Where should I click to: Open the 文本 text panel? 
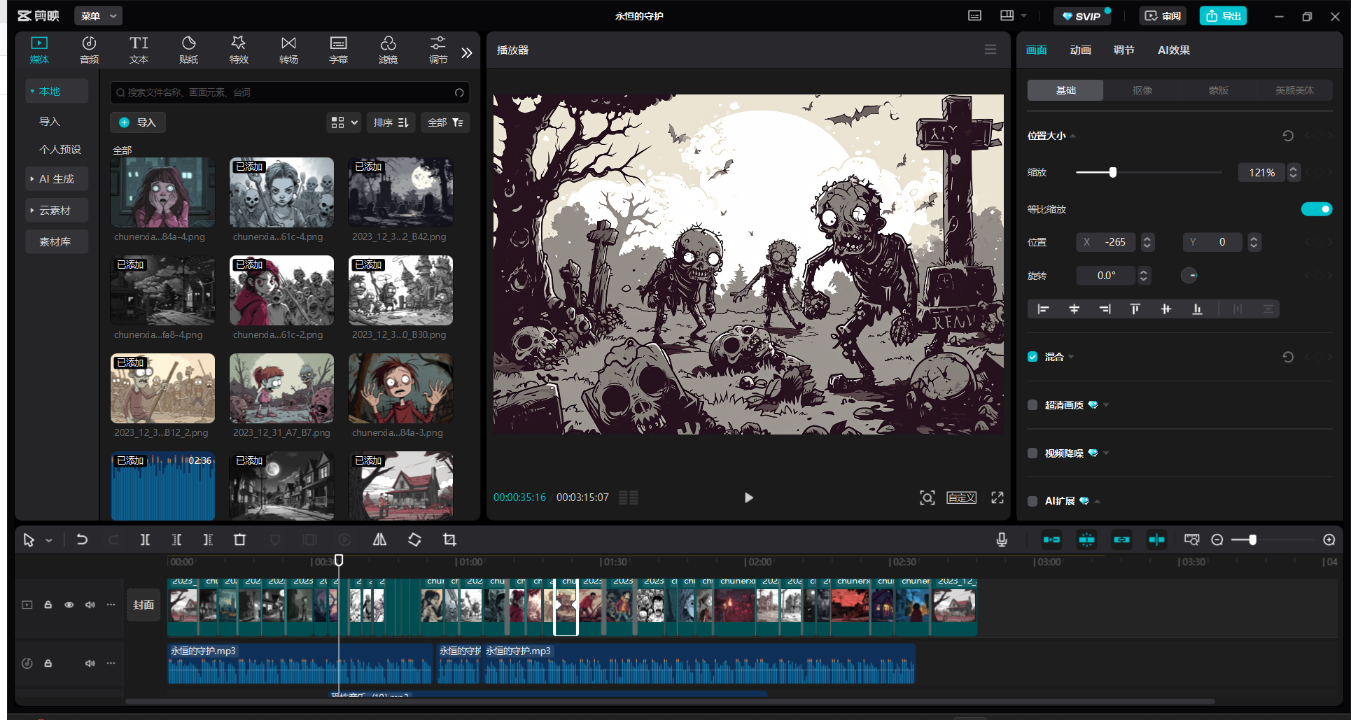[139, 50]
